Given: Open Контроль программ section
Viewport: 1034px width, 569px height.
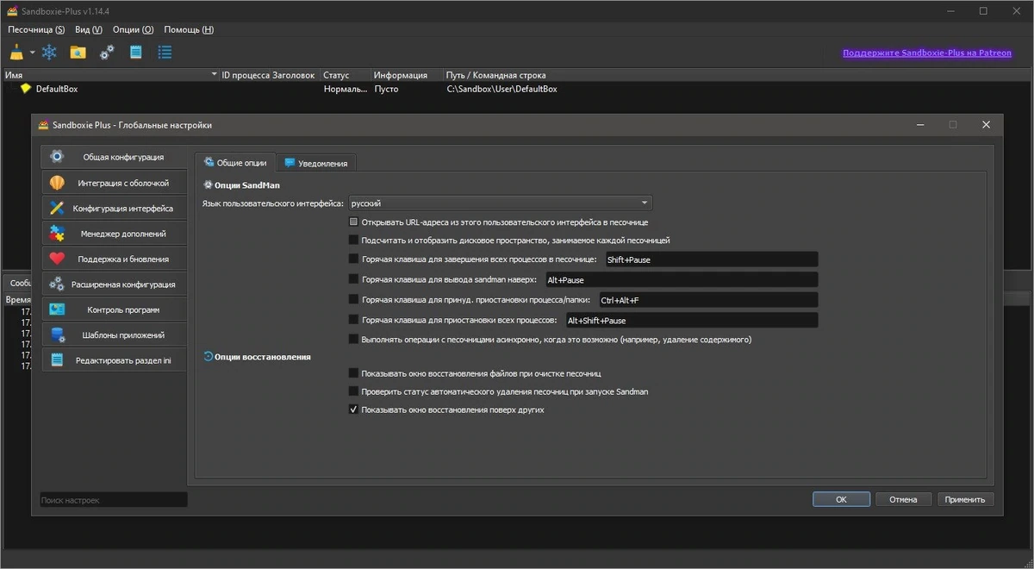Looking at the screenshot, I should 114,310.
